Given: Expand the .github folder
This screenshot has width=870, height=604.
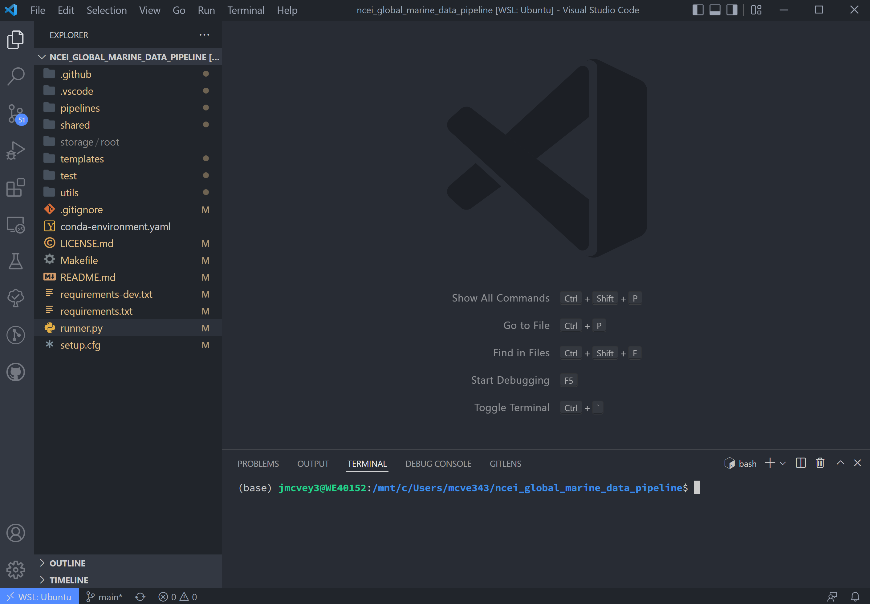Looking at the screenshot, I should pos(128,74).
